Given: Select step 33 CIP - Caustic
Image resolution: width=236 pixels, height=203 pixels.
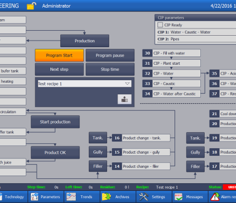Looking at the screenshot, I should pos(171,83).
